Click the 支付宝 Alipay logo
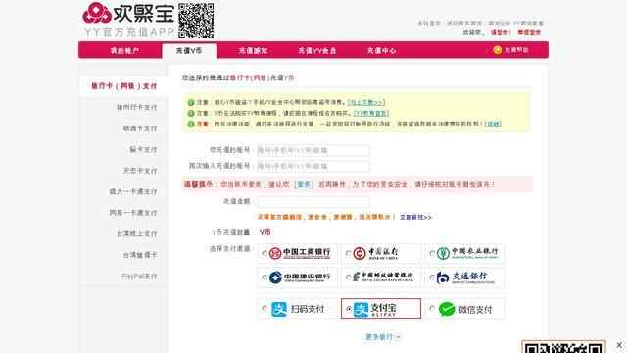Image resolution: width=627 pixels, height=353 pixels. point(375,309)
